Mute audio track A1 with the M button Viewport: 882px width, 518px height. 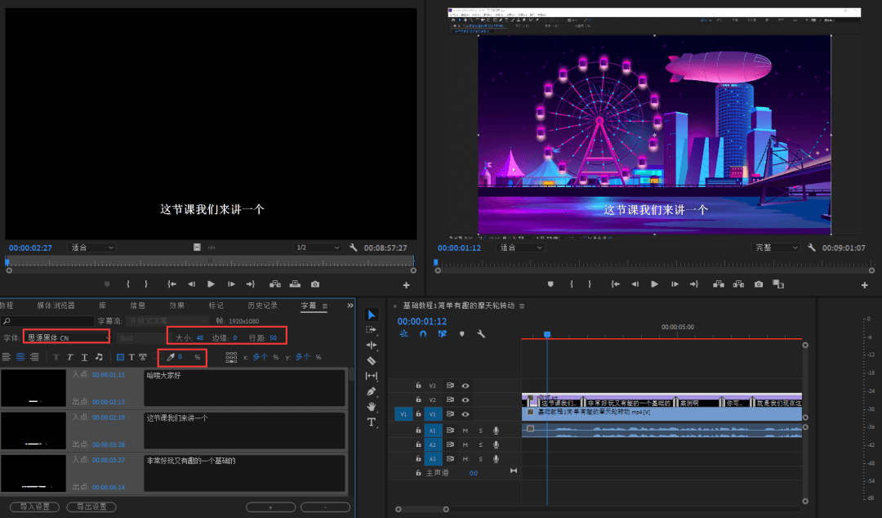(x=465, y=431)
